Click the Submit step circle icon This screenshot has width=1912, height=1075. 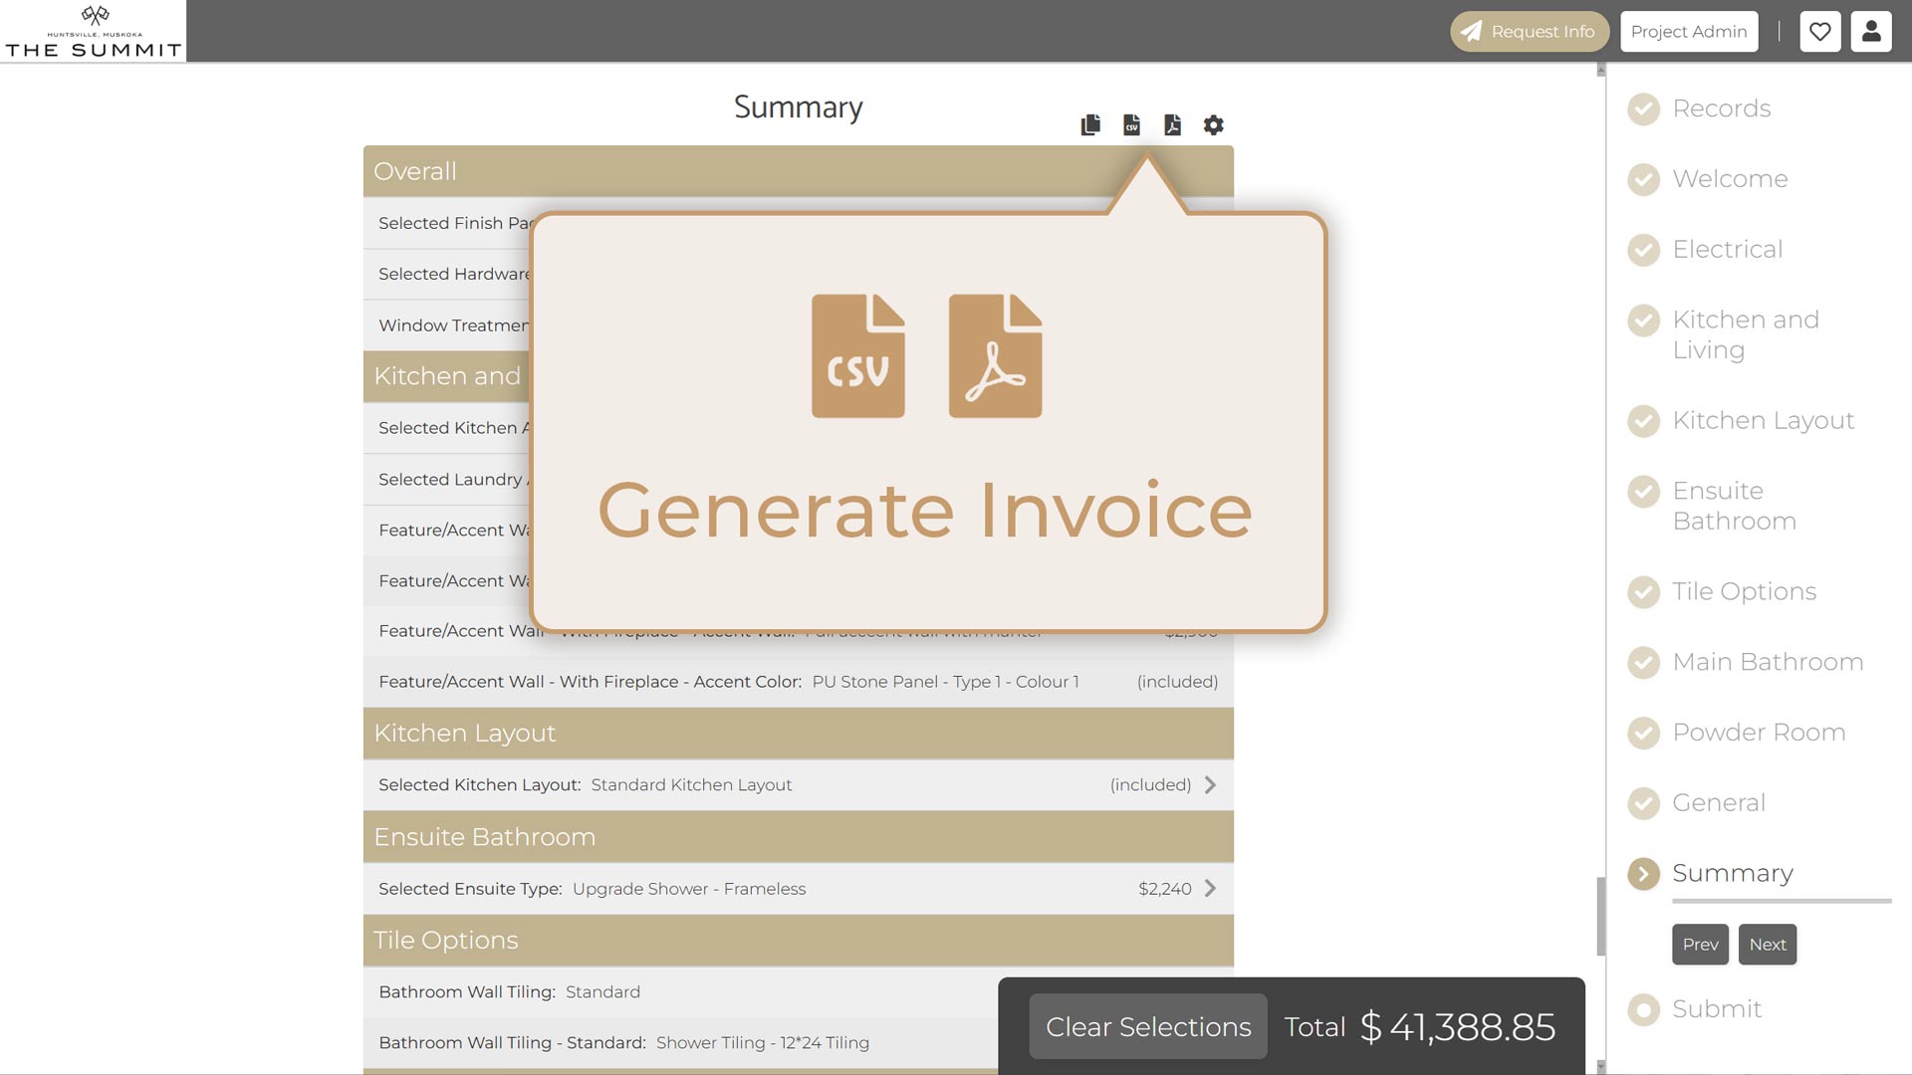(x=1643, y=1009)
